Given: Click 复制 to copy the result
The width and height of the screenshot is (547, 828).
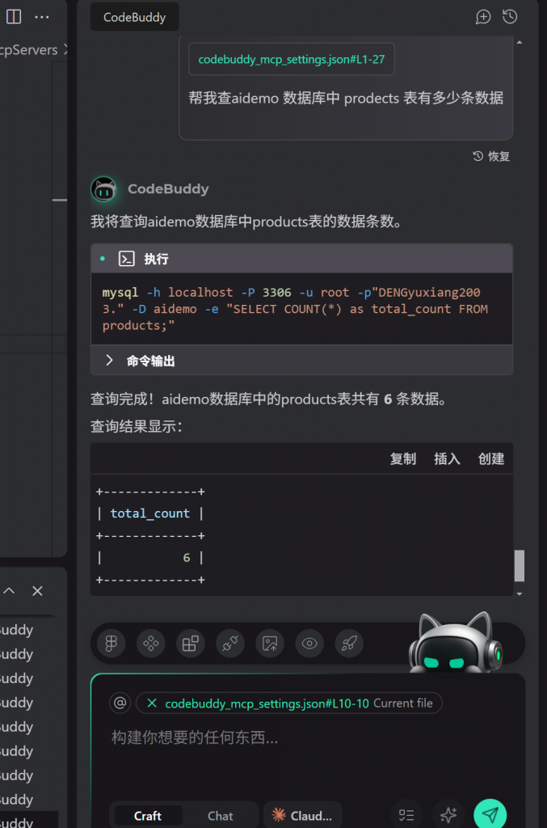Looking at the screenshot, I should tap(403, 458).
